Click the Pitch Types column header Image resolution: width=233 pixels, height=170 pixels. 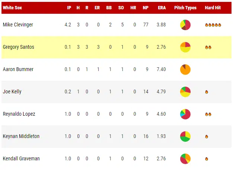pos(185,8)
